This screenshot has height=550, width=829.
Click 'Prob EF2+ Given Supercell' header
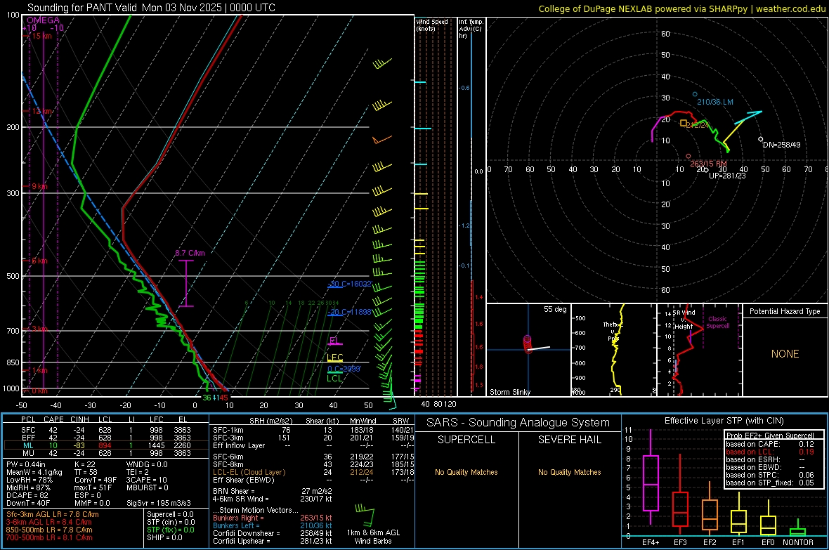coord(770,436)
